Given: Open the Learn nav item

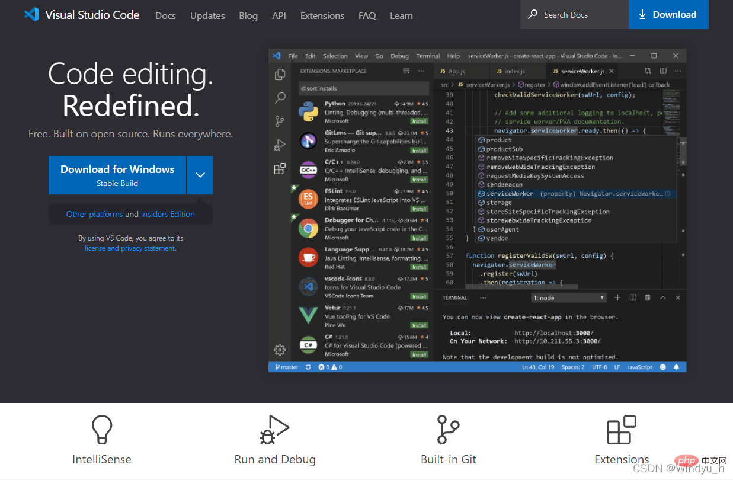Looking at the screenshot, I should pyautogui.click(x=401, y=16).
